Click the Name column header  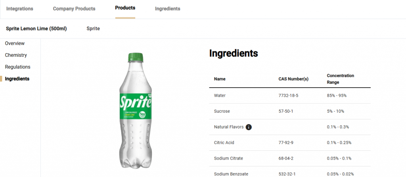coord(220,79)
